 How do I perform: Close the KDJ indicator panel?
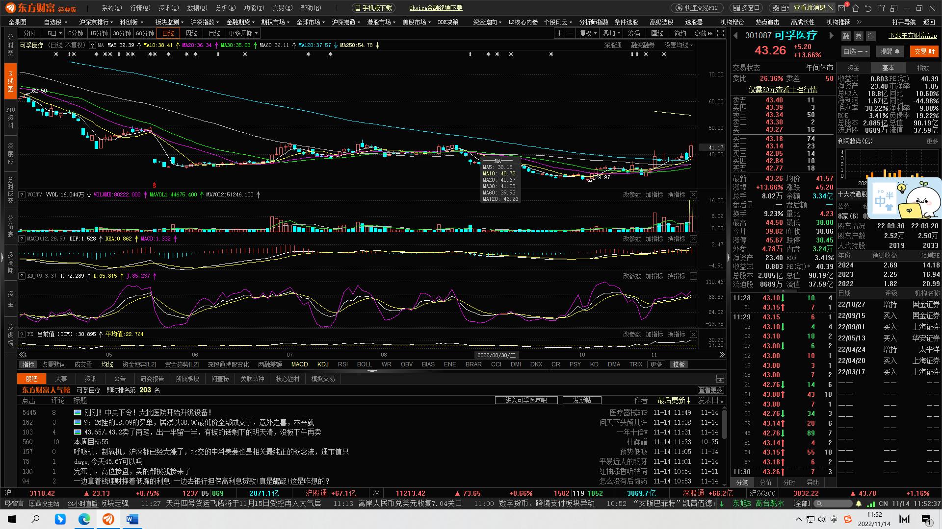pyautogui.click(x=693, y=276)
